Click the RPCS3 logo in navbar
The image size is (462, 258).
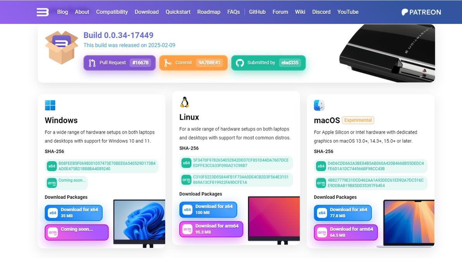pyautogui.click(x=43, y=12)
